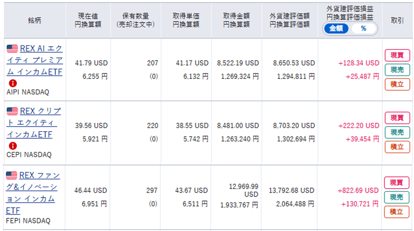Click 現売 button for FEPI
Image resolution: width=414 pixels, height=231 pixels.
point(396,197)
